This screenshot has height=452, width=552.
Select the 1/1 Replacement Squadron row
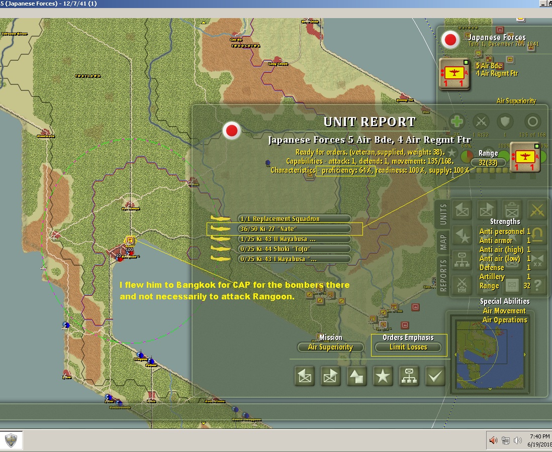tap(294, 219)
